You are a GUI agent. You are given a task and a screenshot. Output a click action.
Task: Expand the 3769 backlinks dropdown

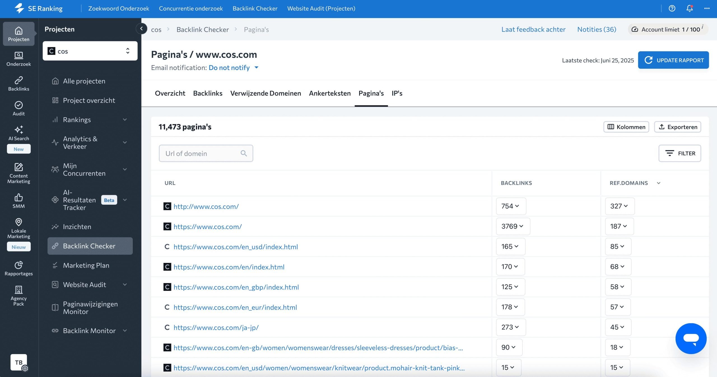513,226
